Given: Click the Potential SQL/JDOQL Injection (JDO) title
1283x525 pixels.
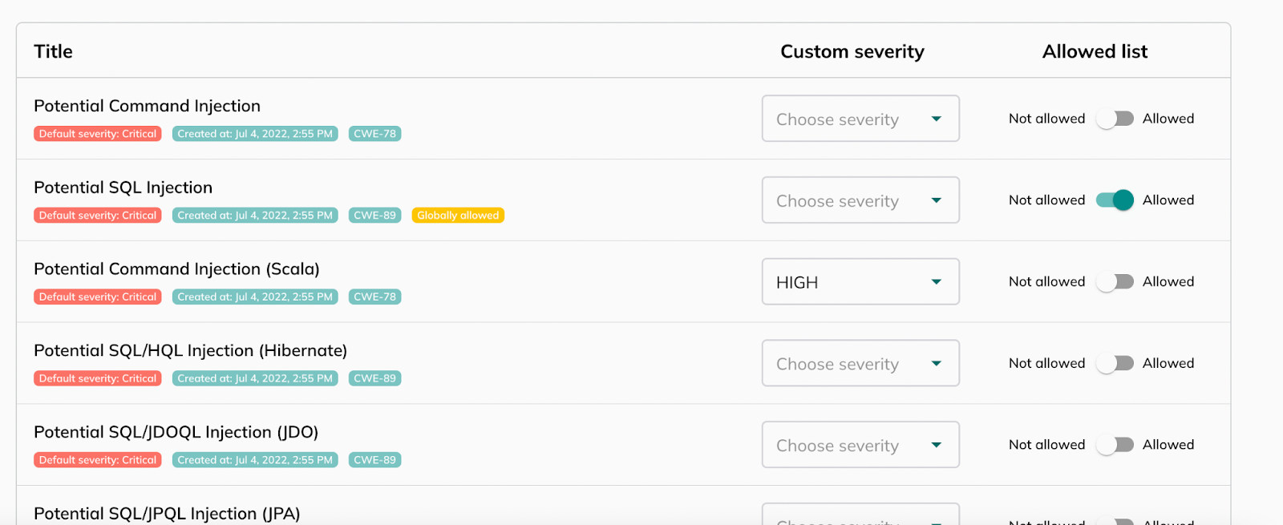Looking at the screenshot, I should click(176, 432).
